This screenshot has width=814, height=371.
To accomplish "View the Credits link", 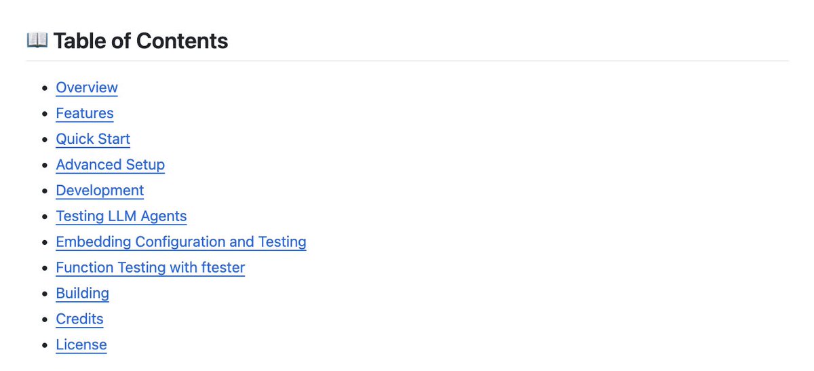I will click(79, 319).
